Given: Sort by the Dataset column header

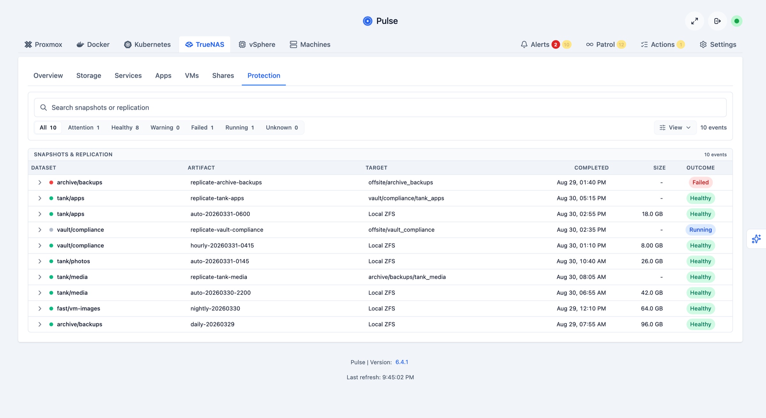Looking at the screenshot, I should click(44, 168).
